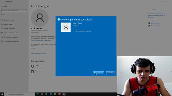Viewport: 172px width, 96px height.
Task: Open 'Fazendo login na sua conta' help link
Action: 157,16
